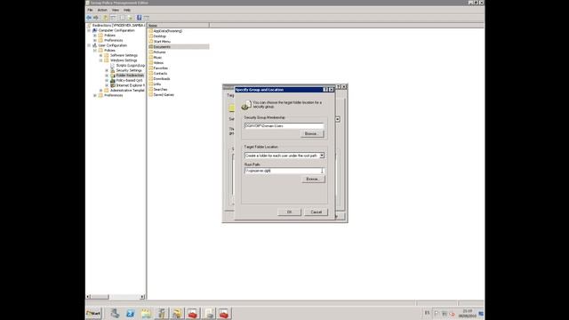Click the Favorites folder icon

(150, 68)
